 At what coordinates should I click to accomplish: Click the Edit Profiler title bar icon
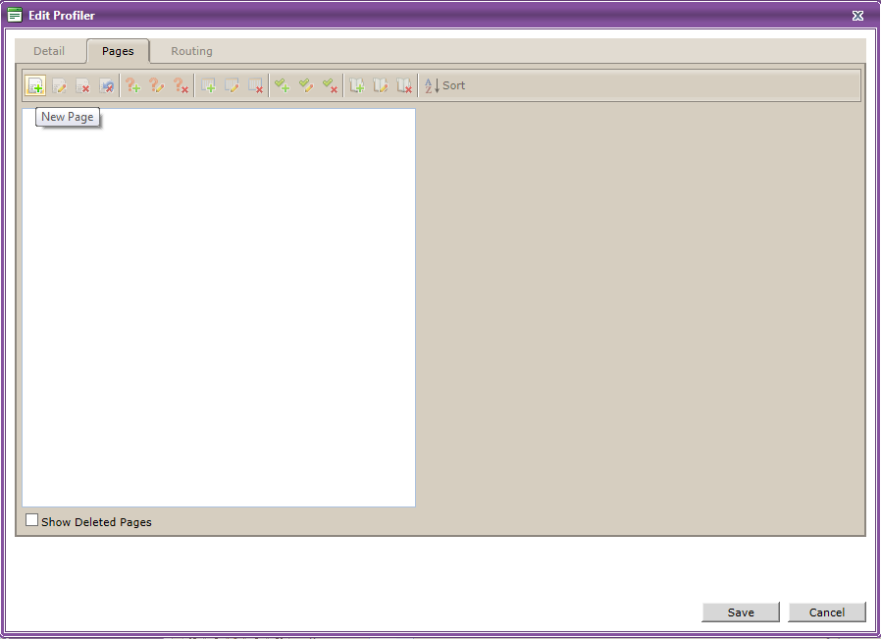click(15, 15)
